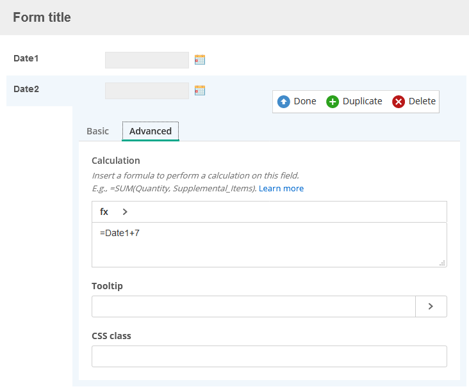Screen dimensions: 469x389
Task: Click the Delete button label
Action: (x=422, y=101)
